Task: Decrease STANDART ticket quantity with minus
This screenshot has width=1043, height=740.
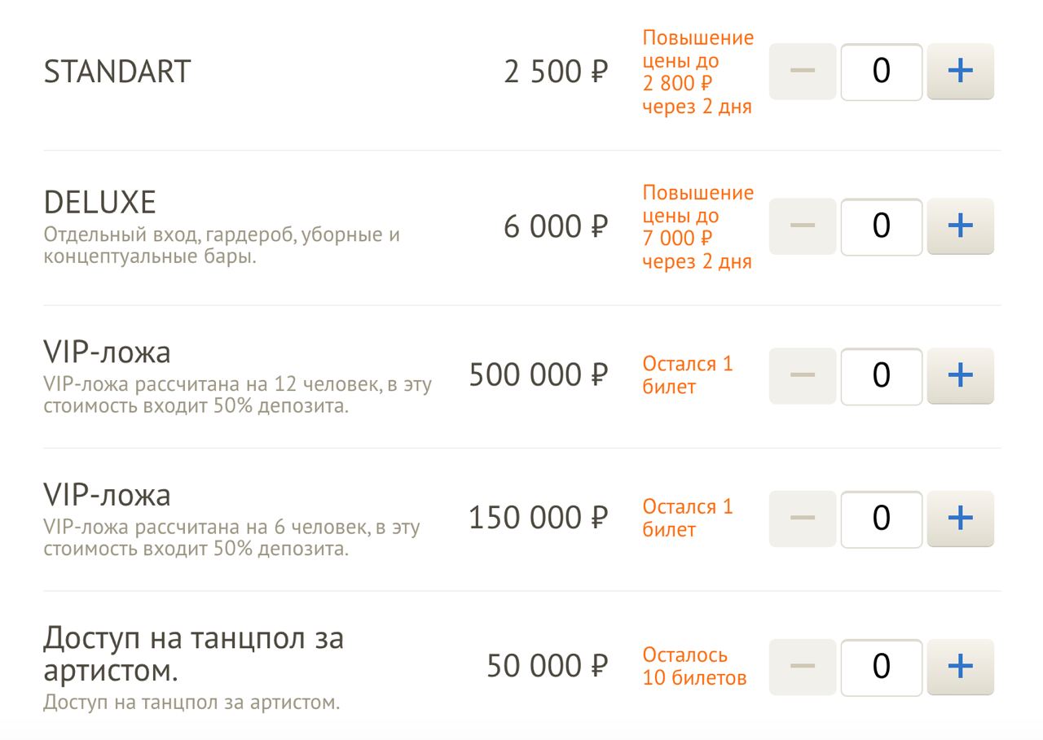Action: (803, 72)
